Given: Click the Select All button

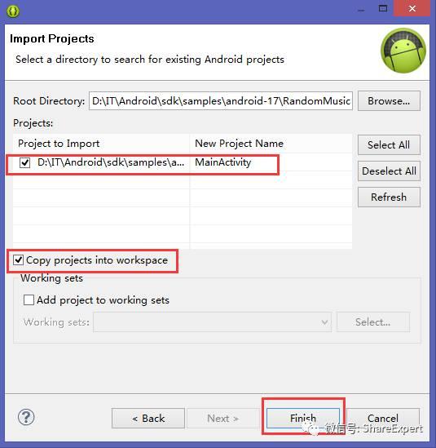Looking at the screenshot, I should pos(389,145).
